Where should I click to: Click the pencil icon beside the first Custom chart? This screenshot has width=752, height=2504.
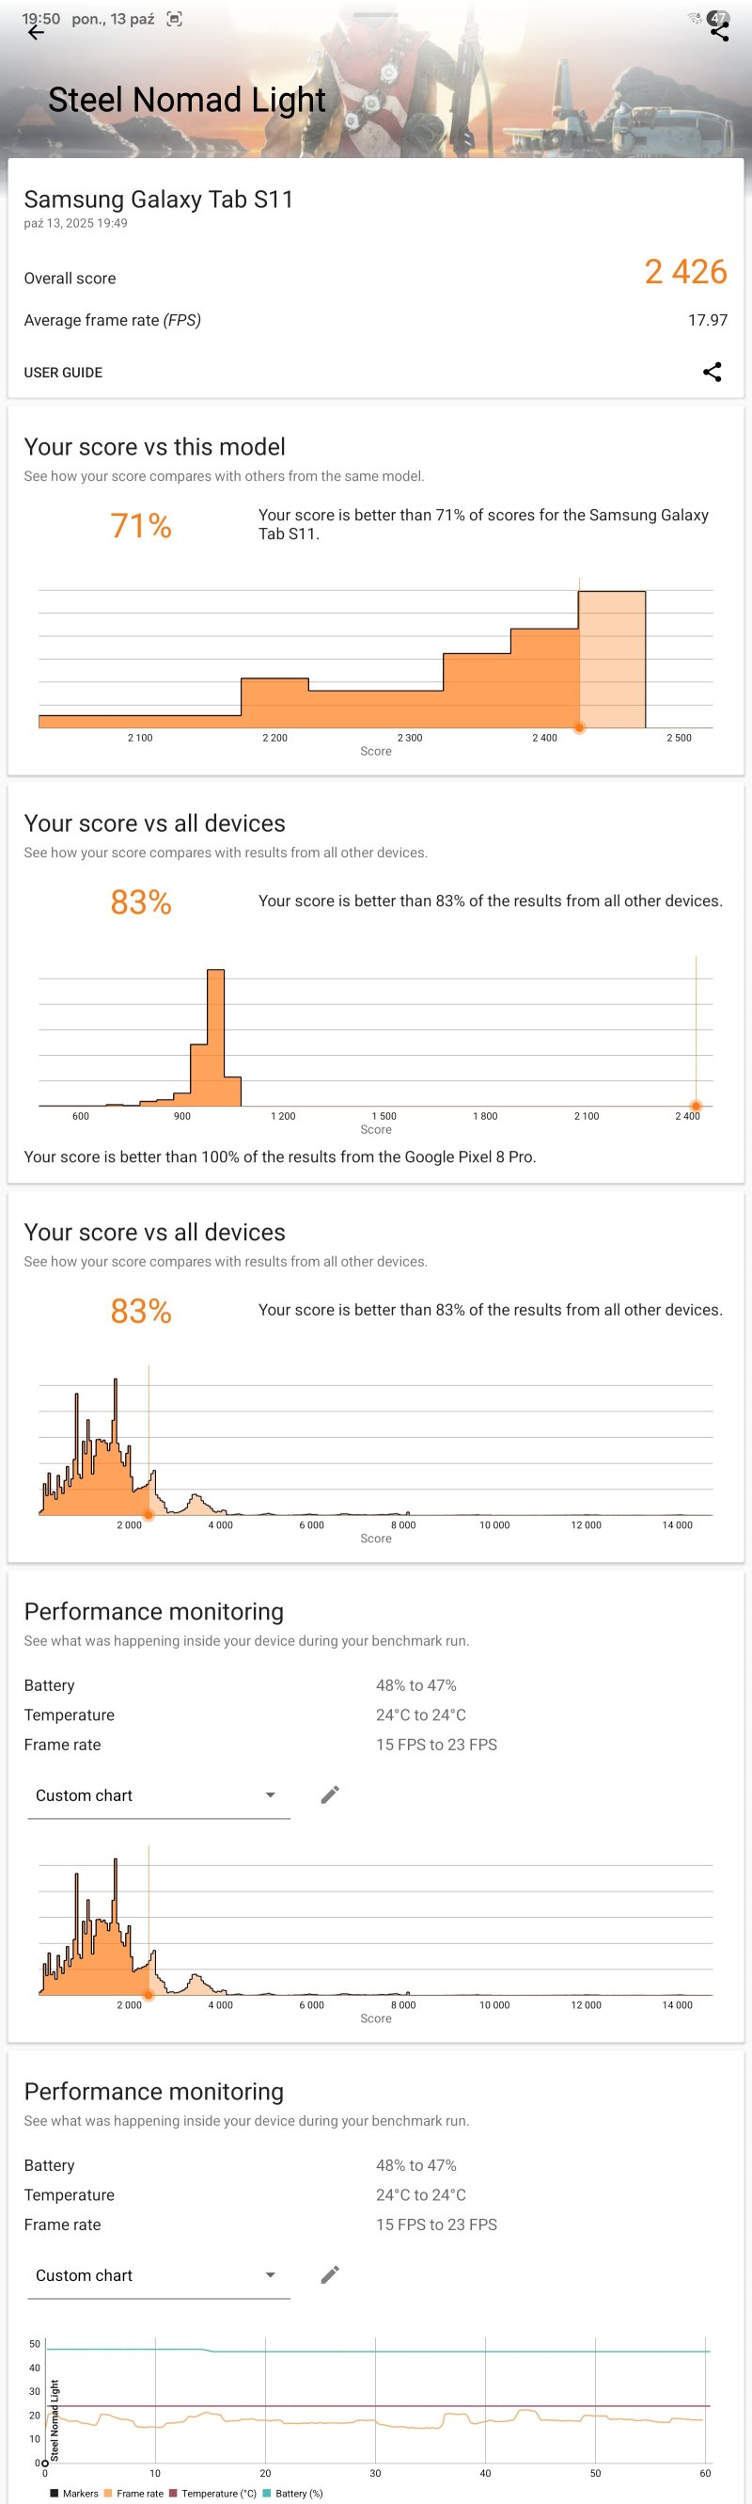click(330, 1794)
